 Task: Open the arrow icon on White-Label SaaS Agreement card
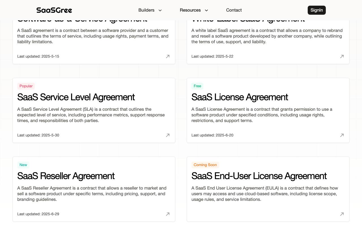click(x=342, y=56)
